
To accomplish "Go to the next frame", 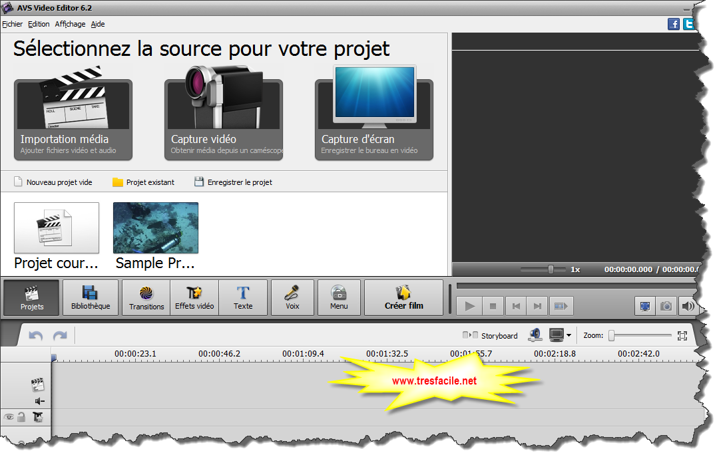I will 537,306.
